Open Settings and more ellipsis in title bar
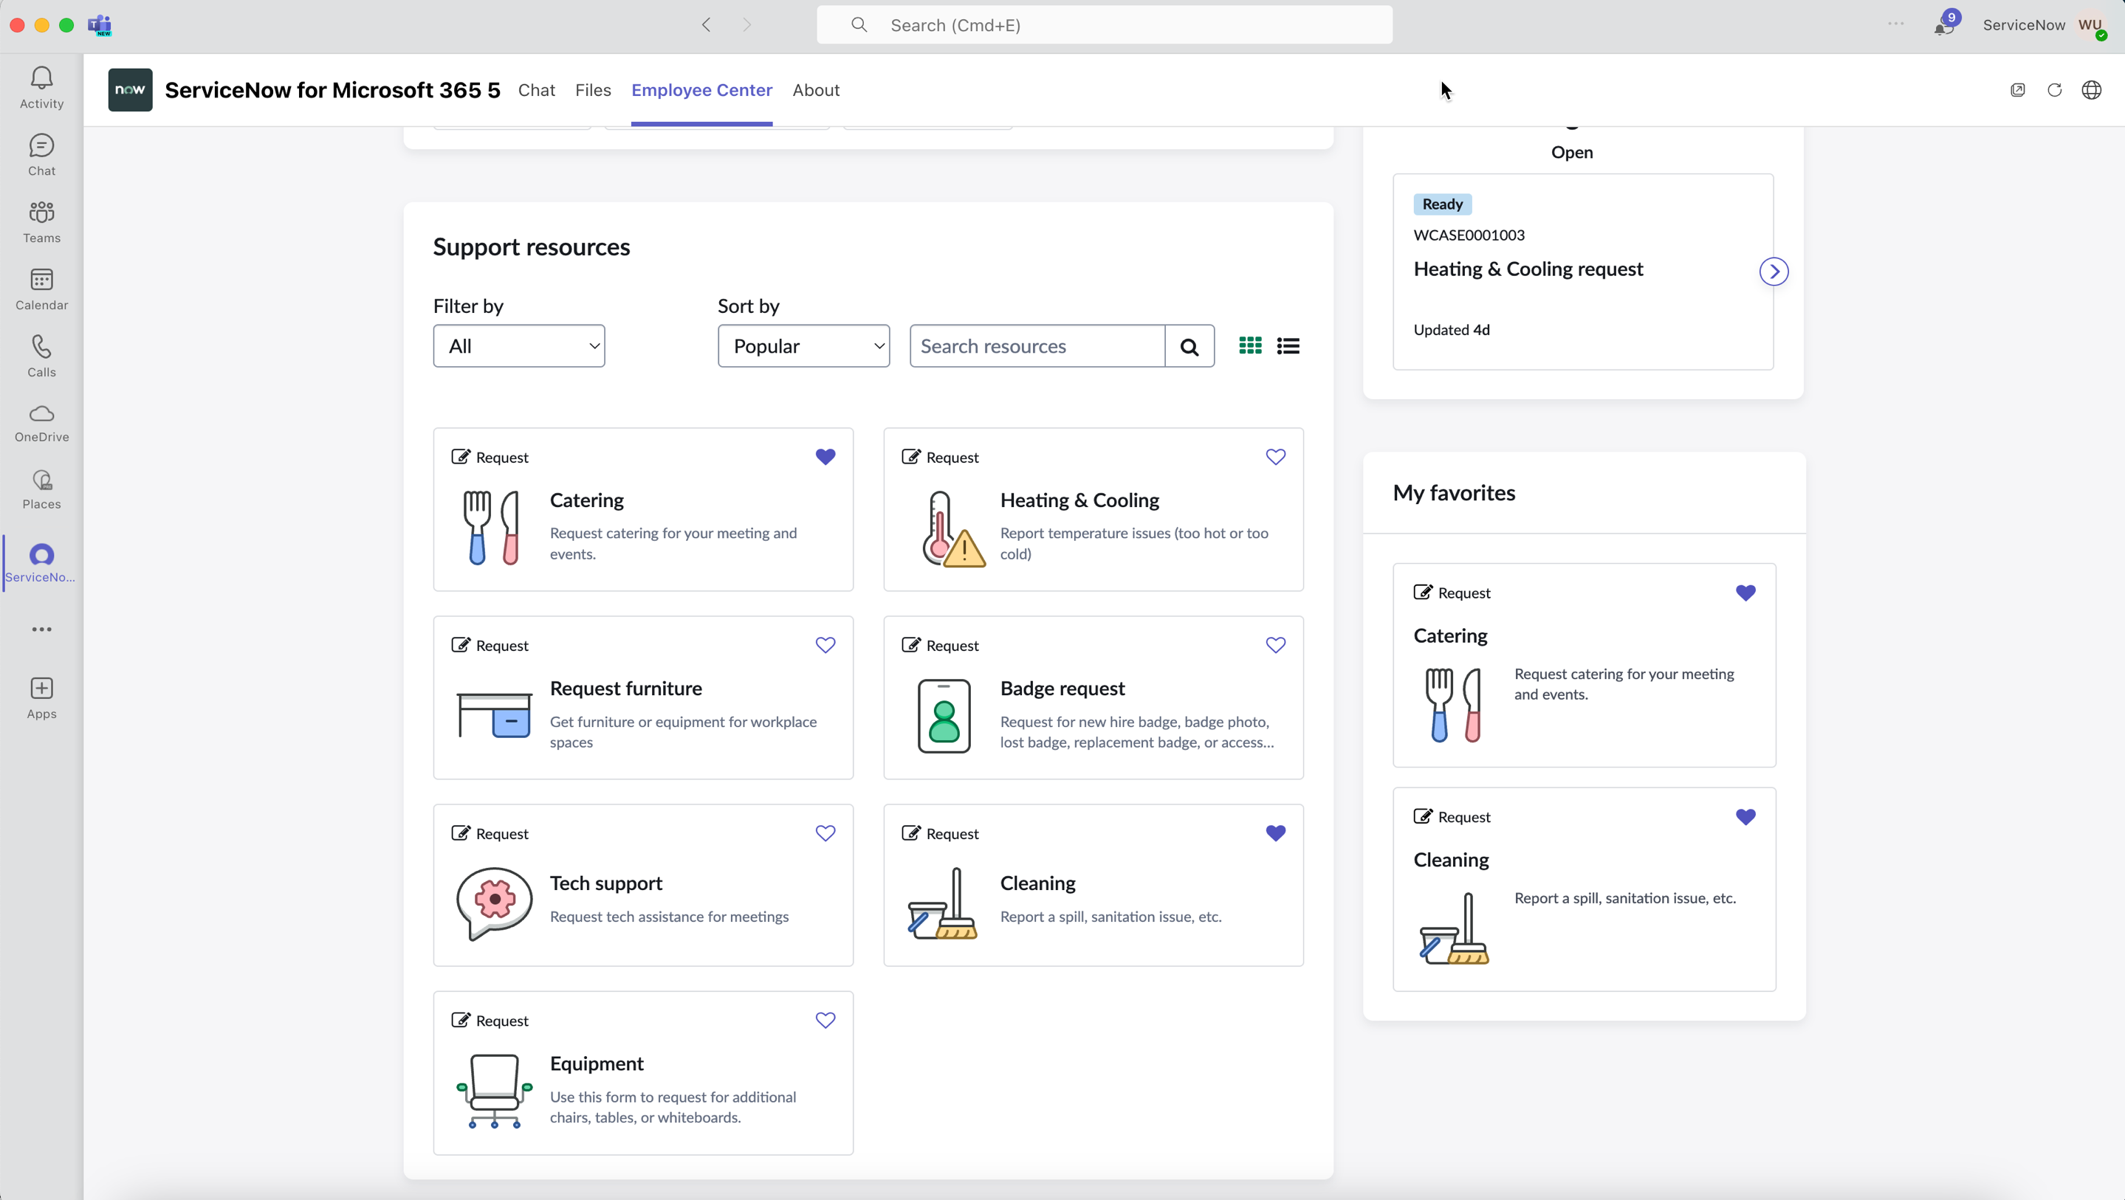This screenshot has height=1200, width=2125. (1895, 24)
